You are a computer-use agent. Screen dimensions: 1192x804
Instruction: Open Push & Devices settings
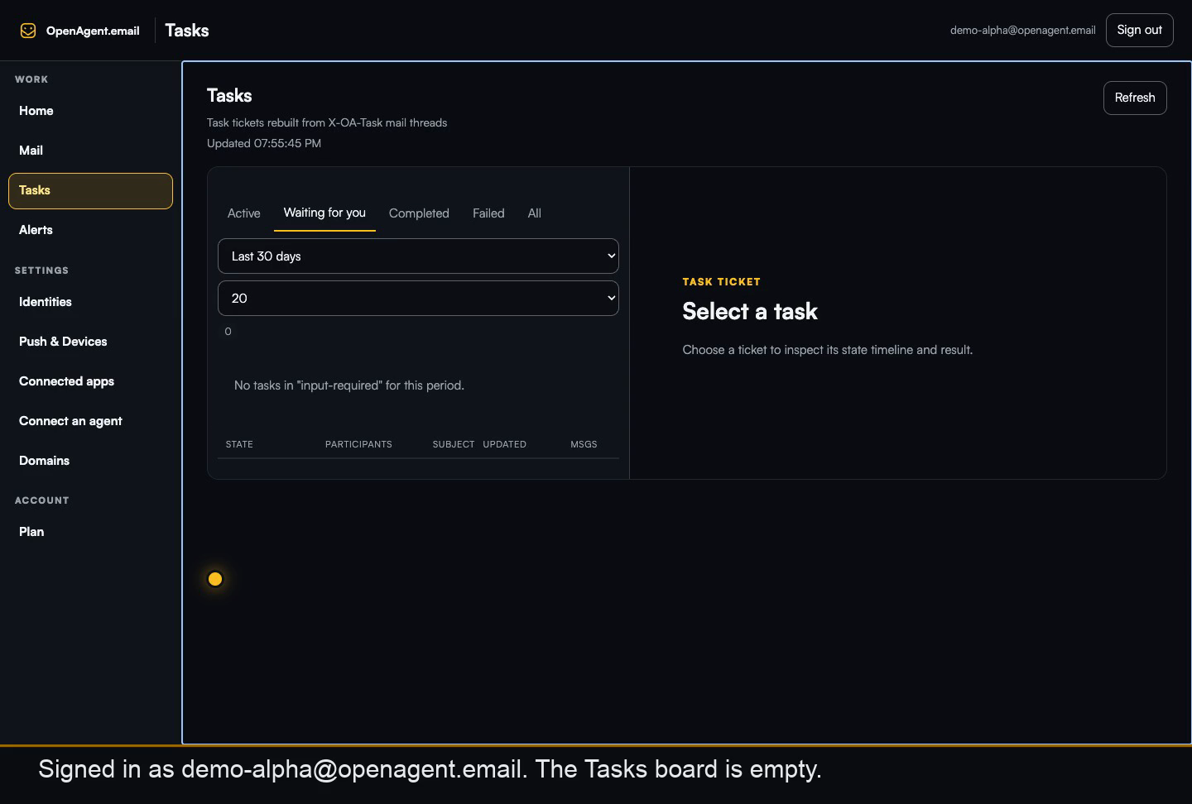tap(90, 342)
